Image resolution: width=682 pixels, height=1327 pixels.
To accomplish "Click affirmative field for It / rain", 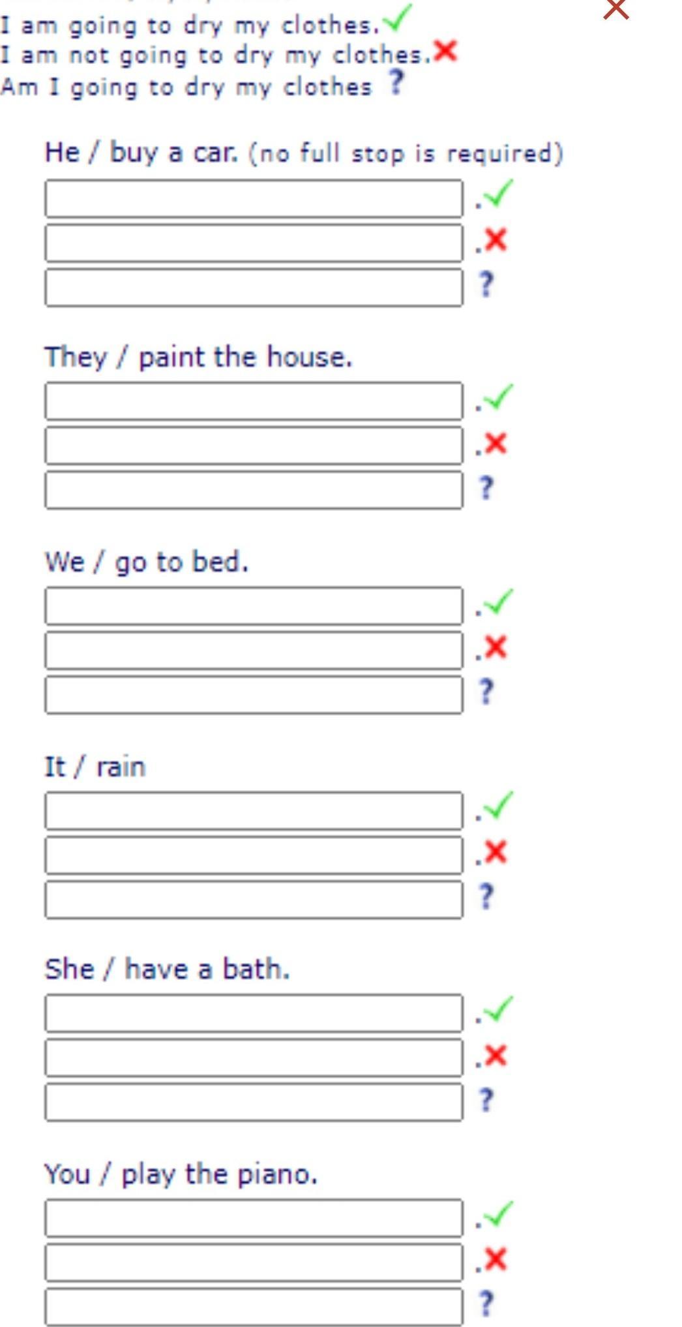I will [x=254, y=811].
